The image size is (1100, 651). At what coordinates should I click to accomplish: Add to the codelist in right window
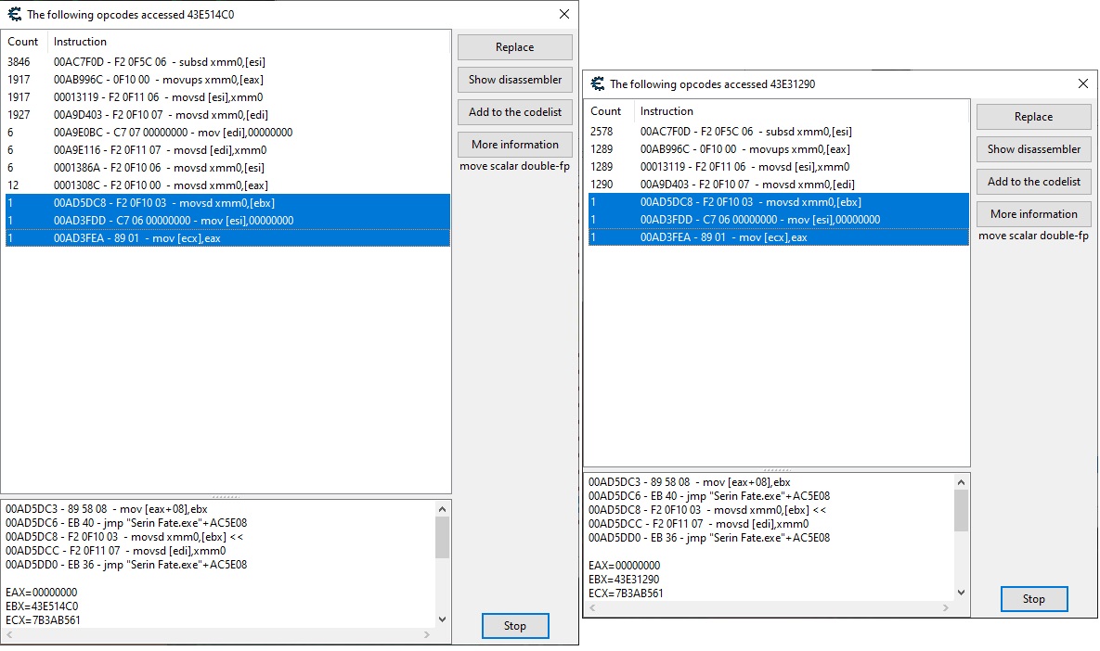[1033, 182]
